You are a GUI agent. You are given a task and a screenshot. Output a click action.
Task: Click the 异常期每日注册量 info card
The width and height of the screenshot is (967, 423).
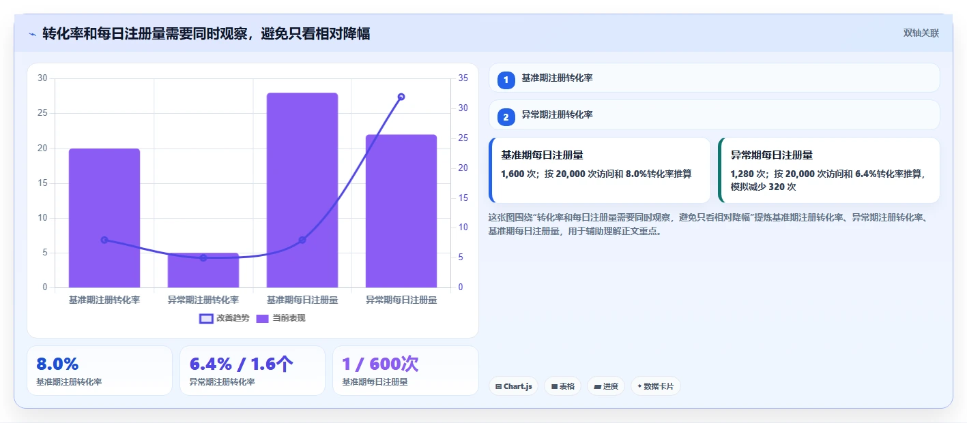[829, 170]
